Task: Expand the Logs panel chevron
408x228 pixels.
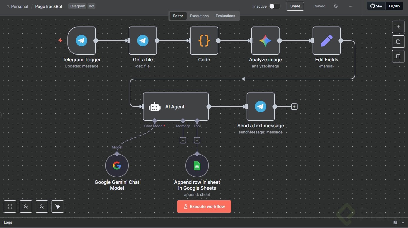Action: pos(403,222)
